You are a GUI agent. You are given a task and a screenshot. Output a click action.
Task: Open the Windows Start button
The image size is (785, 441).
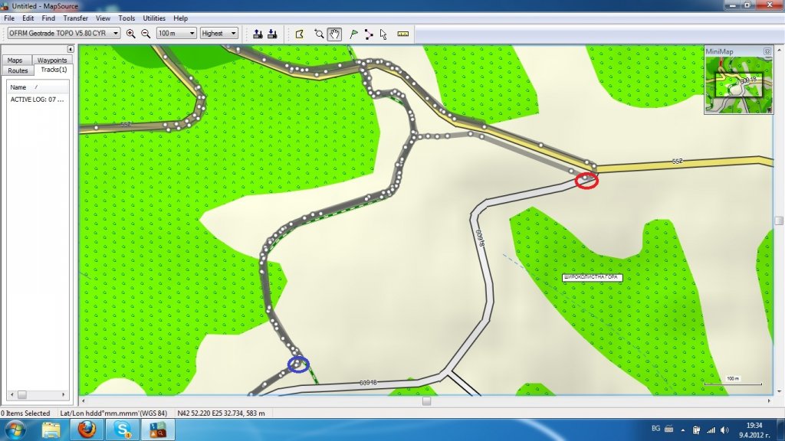click(x=15, y=430)
